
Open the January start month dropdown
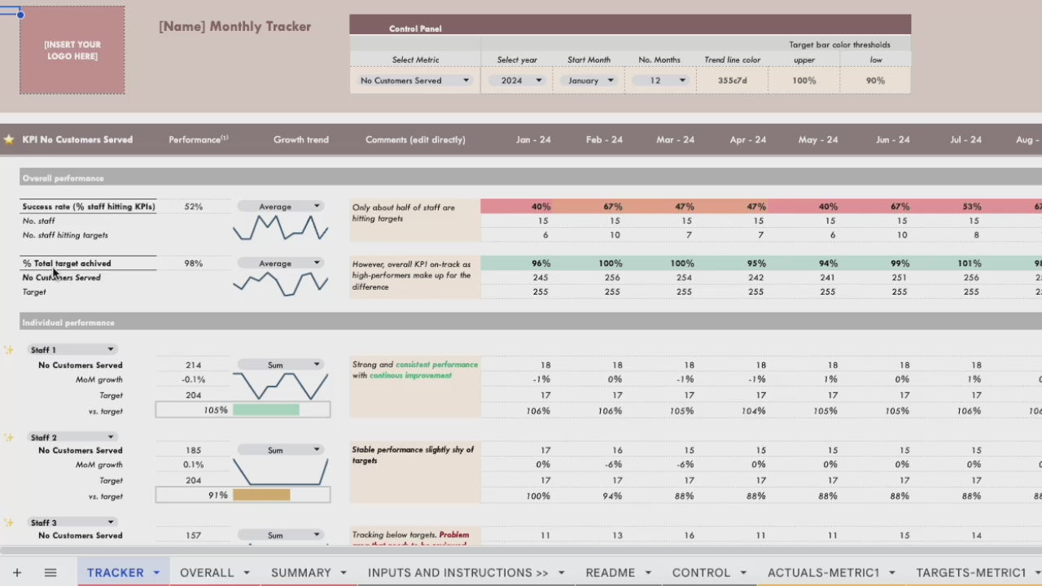pos(589,81)
